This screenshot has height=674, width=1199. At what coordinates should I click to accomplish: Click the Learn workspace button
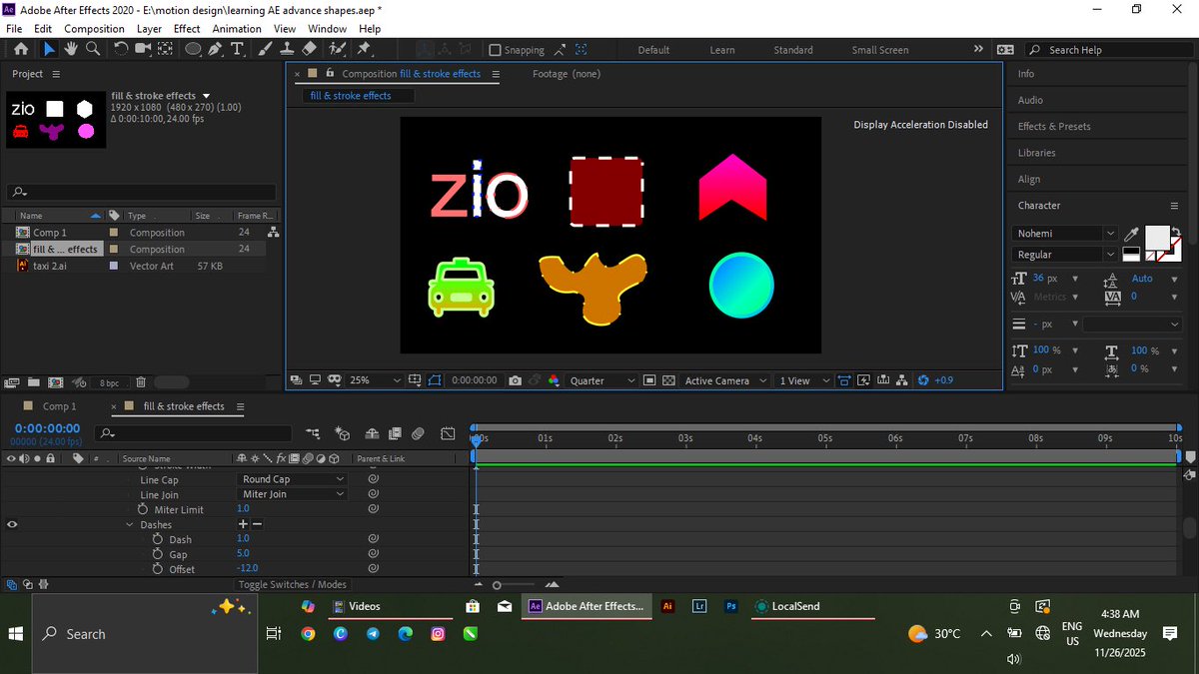pos(722,49)
